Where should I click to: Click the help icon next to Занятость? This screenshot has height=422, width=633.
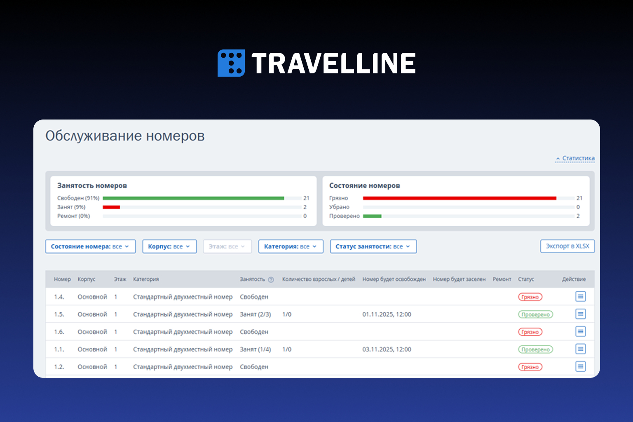tap(271, 279)
